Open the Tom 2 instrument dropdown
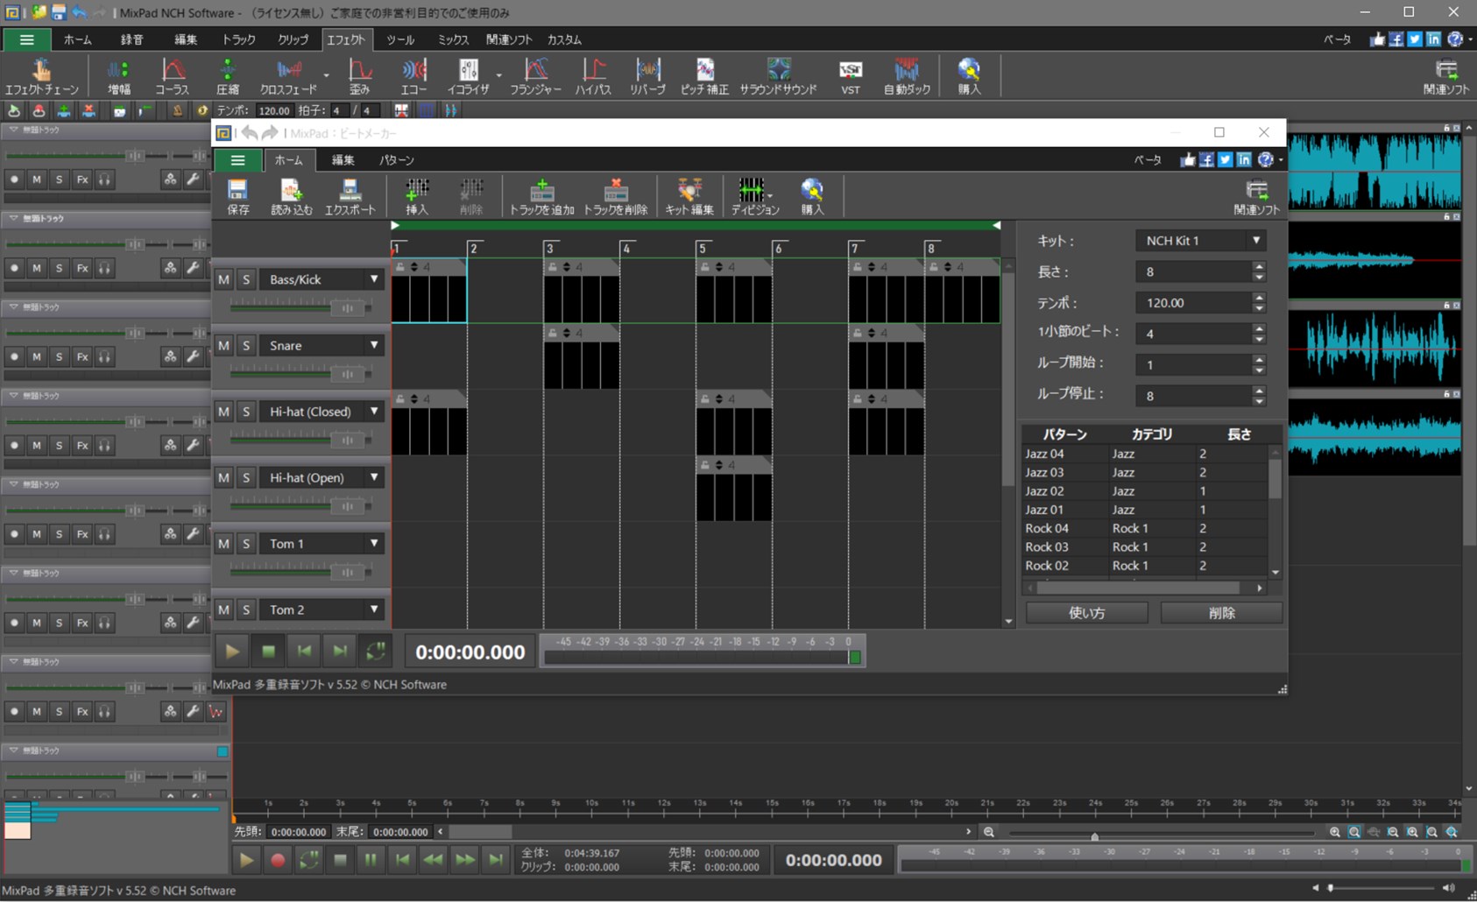Viewport: 1477px width, 902px height. pos(375,609)
